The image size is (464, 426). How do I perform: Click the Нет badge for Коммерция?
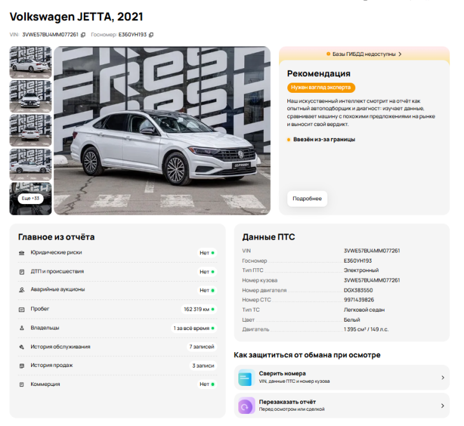point(207,384)
